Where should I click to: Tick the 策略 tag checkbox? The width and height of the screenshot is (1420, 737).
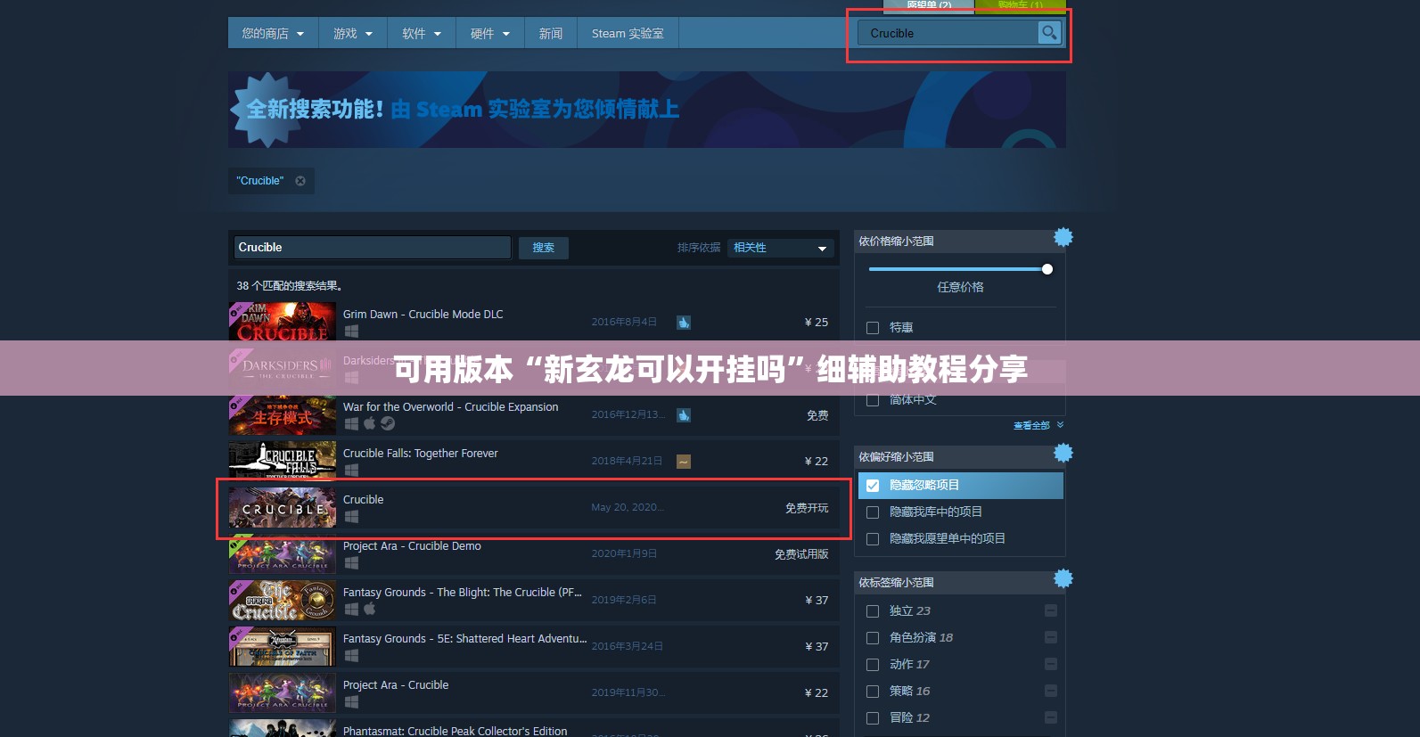pyautogui.click(x=873, y=692)
